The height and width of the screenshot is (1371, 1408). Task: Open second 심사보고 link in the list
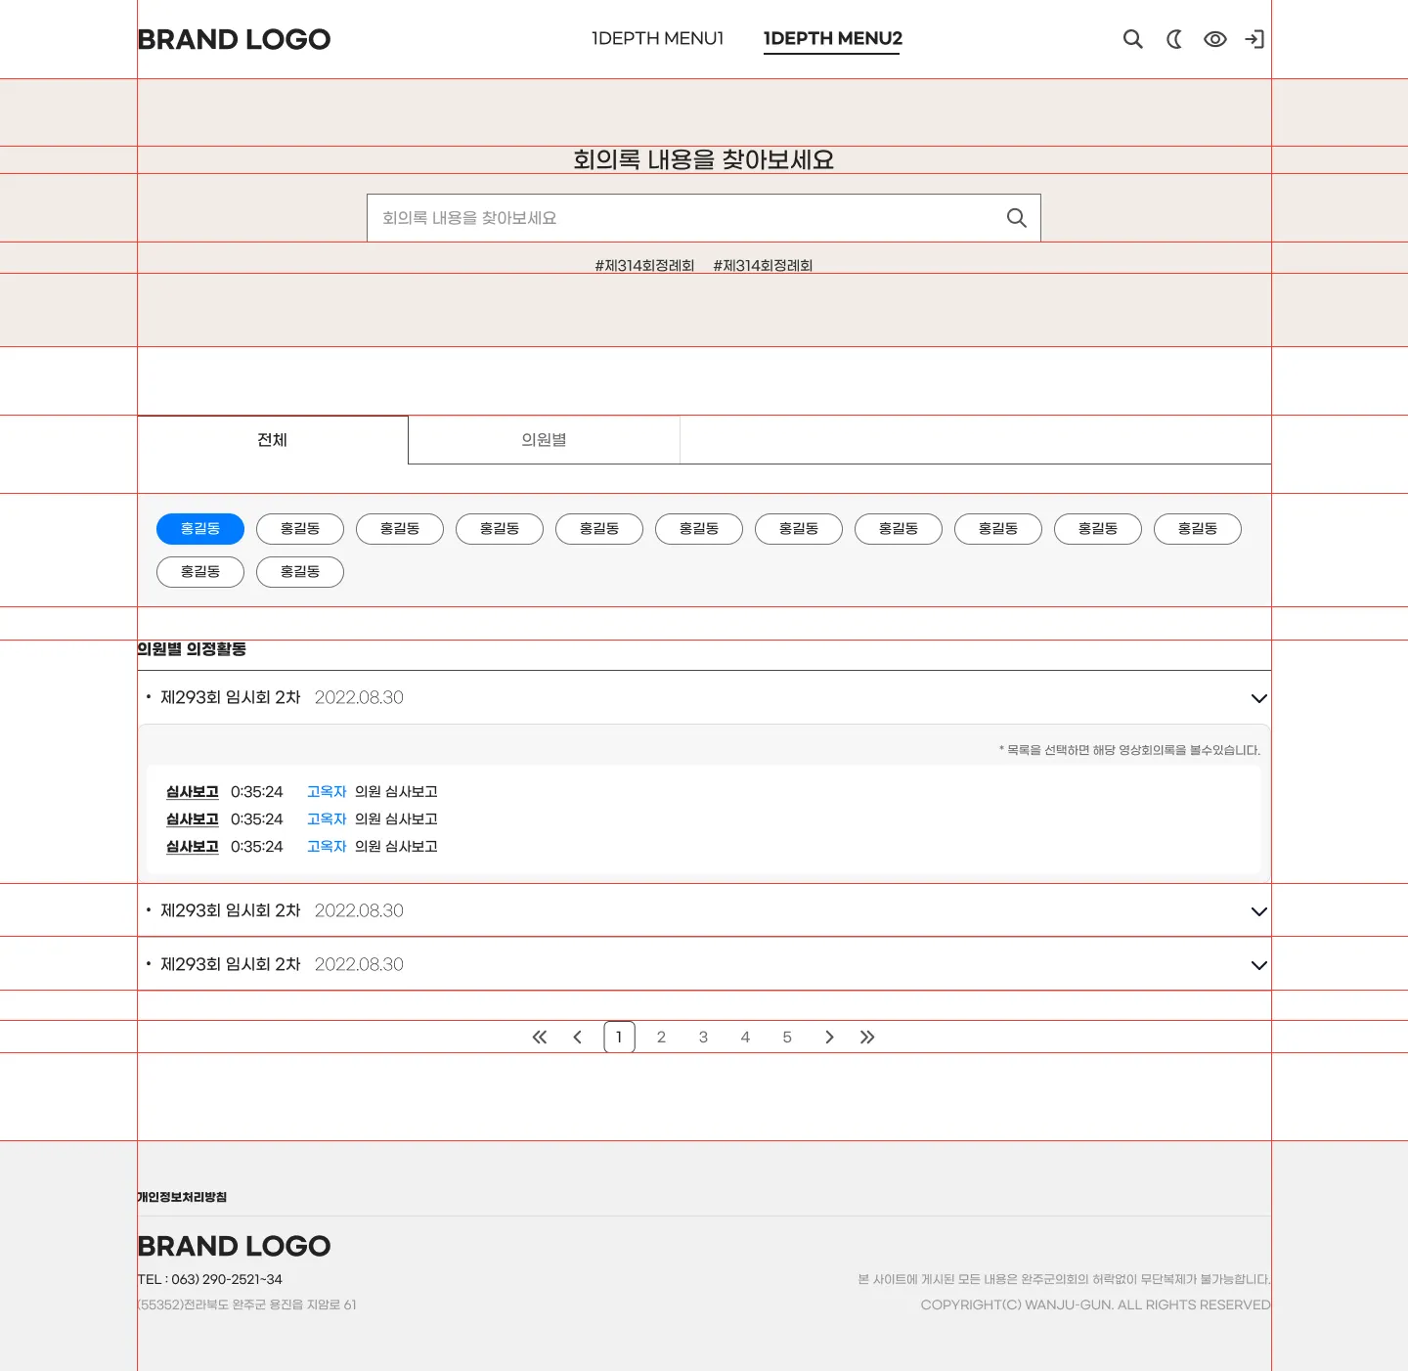[x=193, y=819]
